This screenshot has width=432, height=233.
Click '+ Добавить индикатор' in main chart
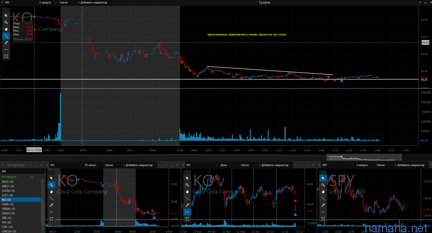point(94,3)
